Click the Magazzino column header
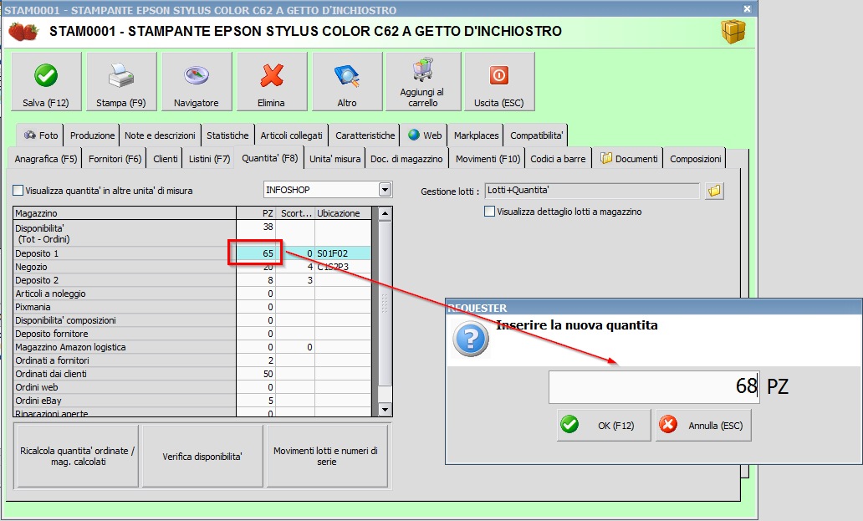Screen dimensions: 863x521 125,213
